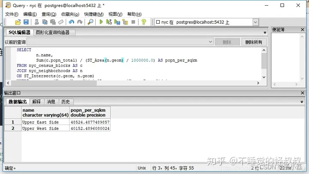Open the 文件(F) menu

point(12,14)
